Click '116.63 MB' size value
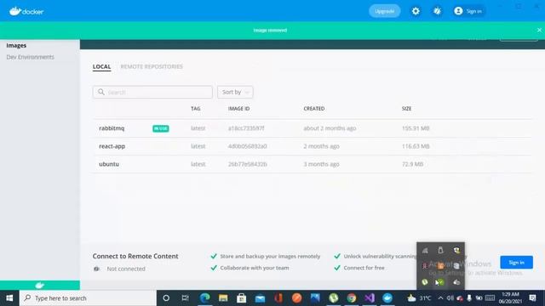 tap(416, 146)
